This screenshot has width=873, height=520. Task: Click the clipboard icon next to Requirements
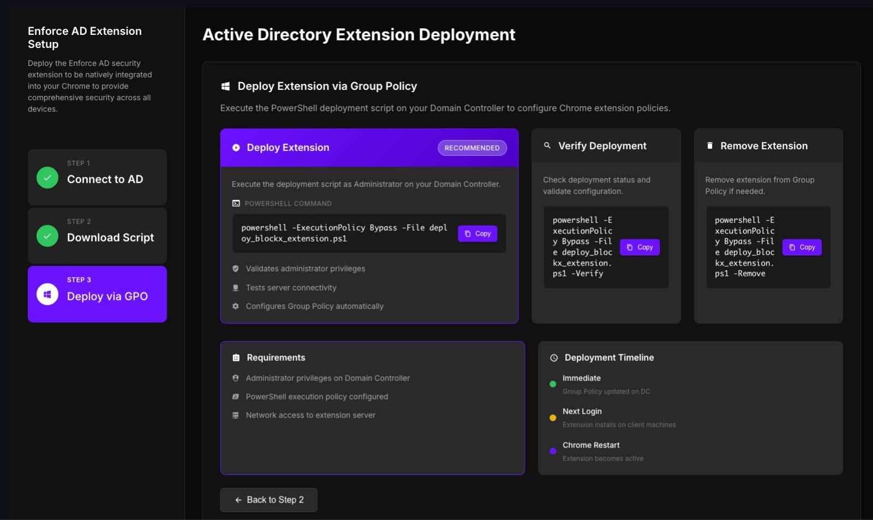236,358
